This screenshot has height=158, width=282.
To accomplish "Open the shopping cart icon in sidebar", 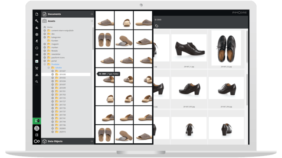I will (x=37, y=68).
